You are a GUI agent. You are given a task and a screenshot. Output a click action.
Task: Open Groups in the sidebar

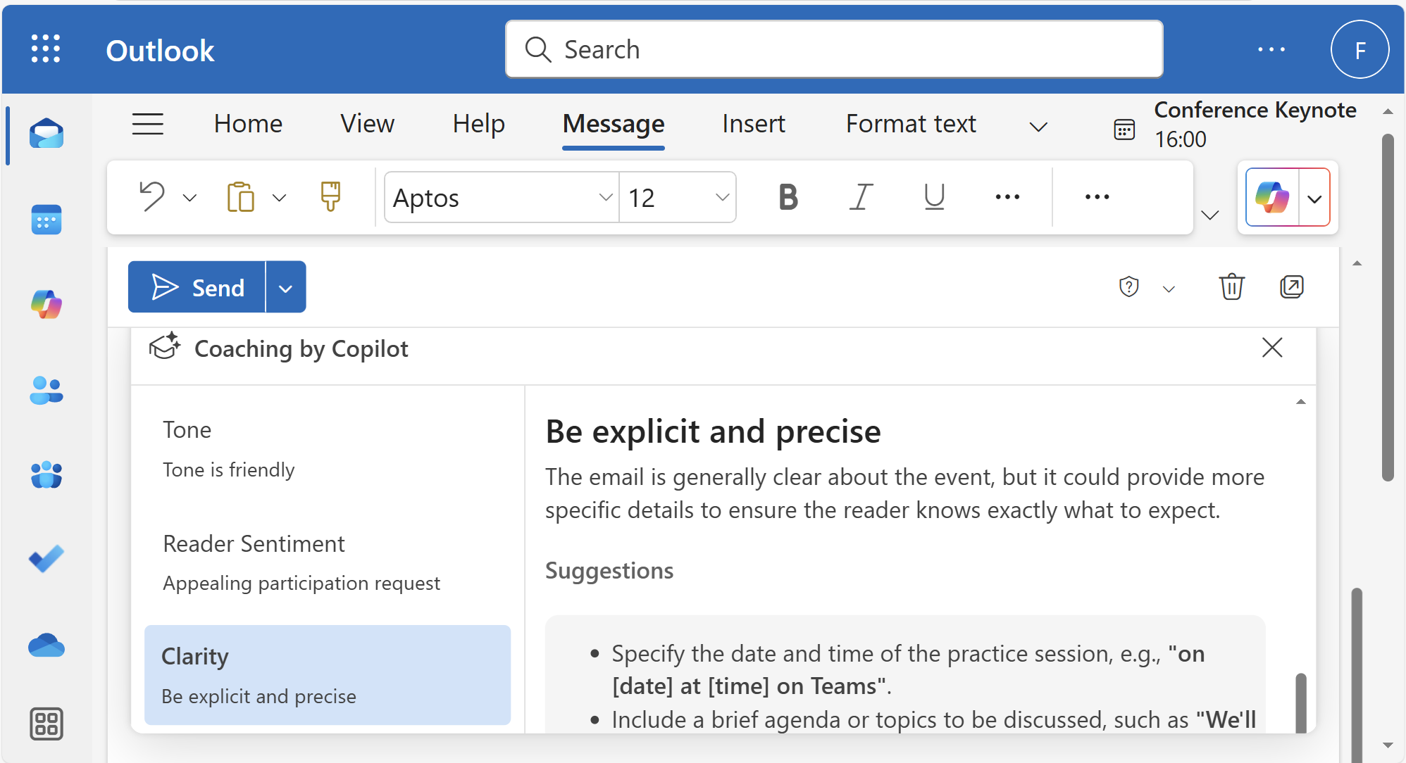(46, 475)
